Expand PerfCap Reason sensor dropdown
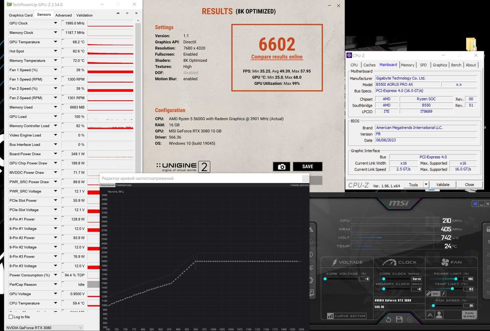This screenshot has height=331, width=490. click(x=55, y=284)
